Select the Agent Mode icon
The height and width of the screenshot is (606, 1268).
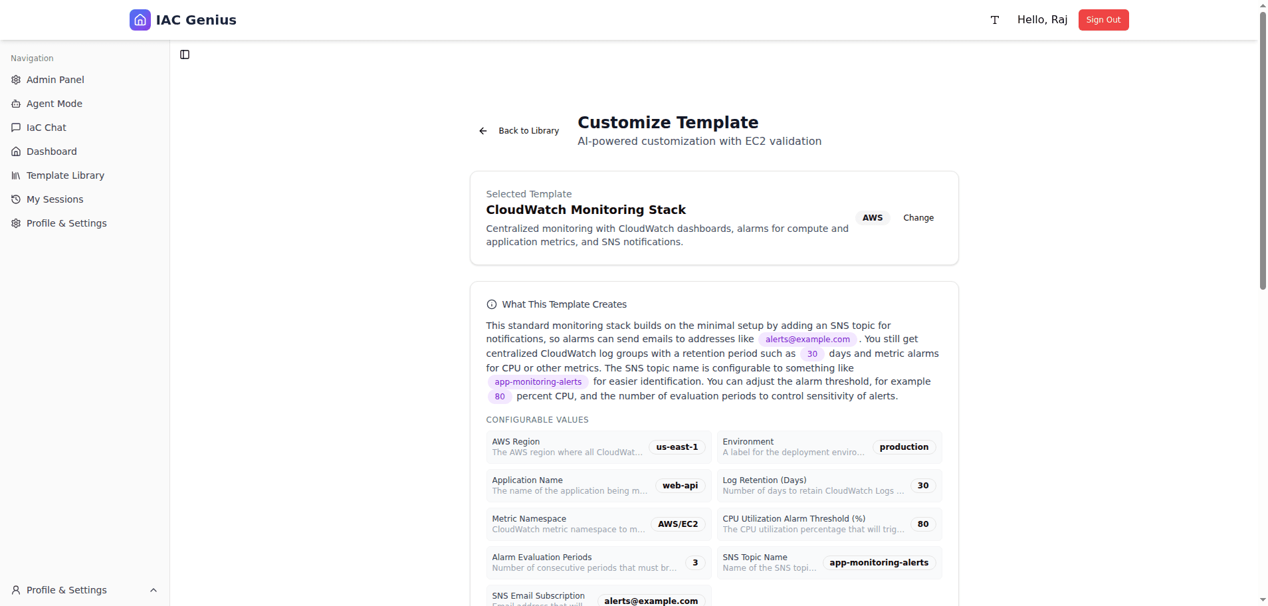[x=16, y=104]
